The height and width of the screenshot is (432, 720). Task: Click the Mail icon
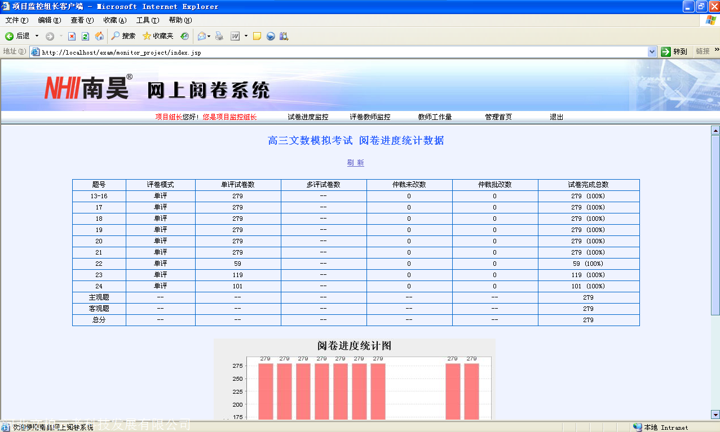[201, 35]
